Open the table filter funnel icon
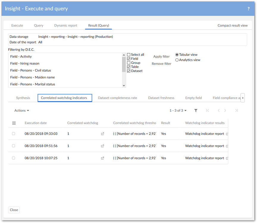 click(x=196, y=111)
